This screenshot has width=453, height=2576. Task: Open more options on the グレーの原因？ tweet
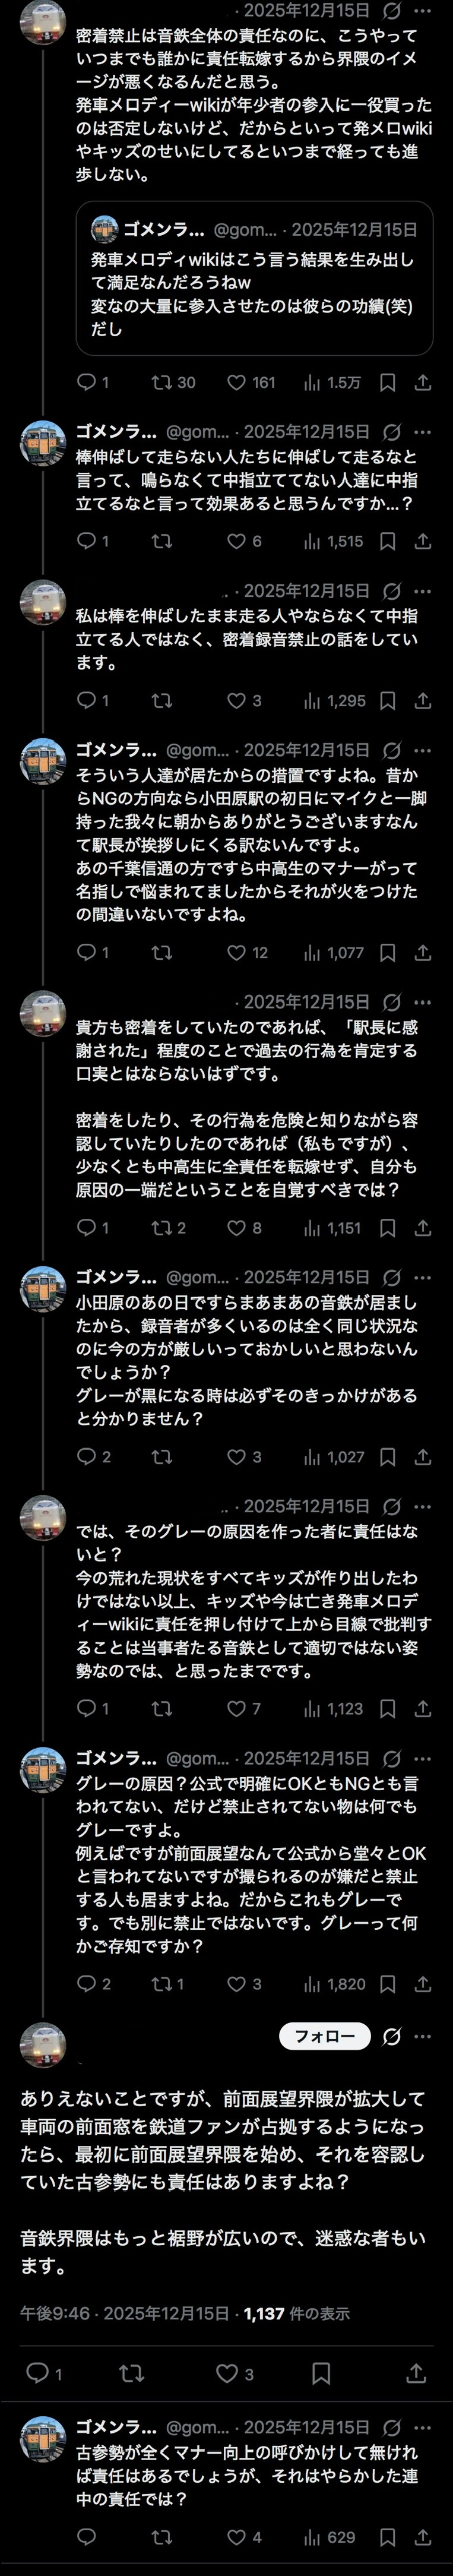pos(423,1758)
